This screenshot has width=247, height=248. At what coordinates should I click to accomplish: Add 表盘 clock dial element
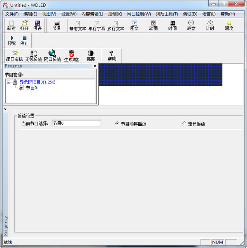pos(191,25)
